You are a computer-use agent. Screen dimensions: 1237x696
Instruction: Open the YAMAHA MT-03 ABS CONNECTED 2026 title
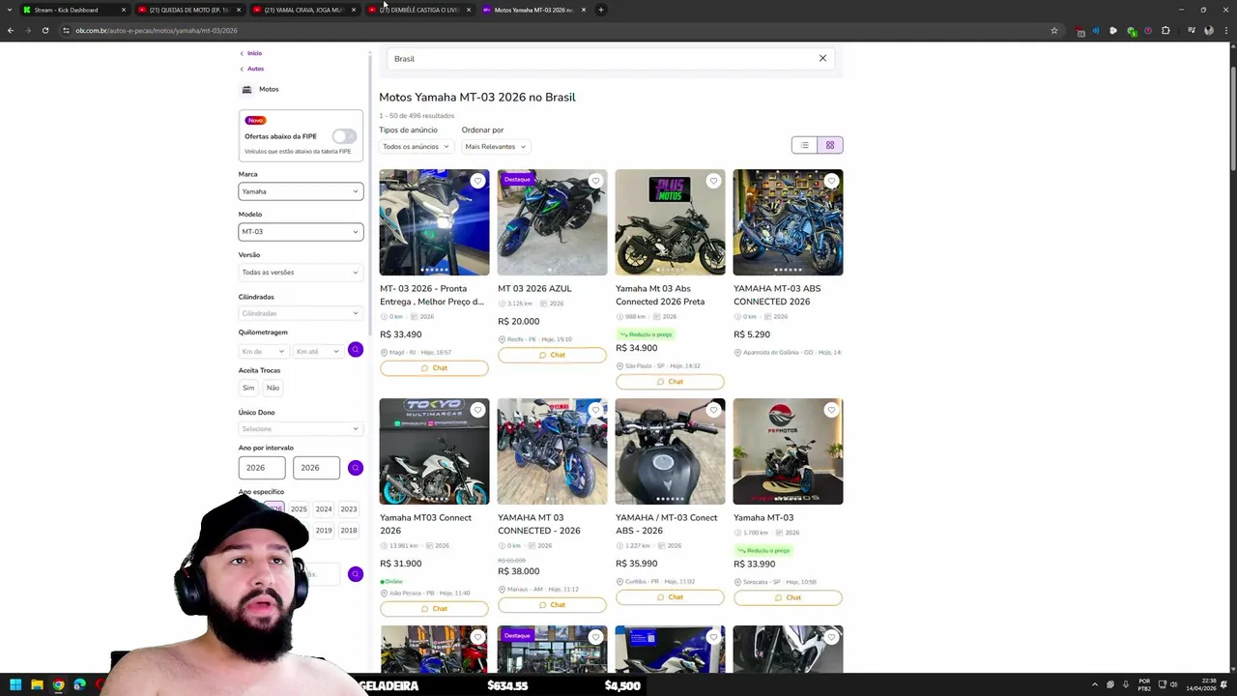tap(777, 295)
